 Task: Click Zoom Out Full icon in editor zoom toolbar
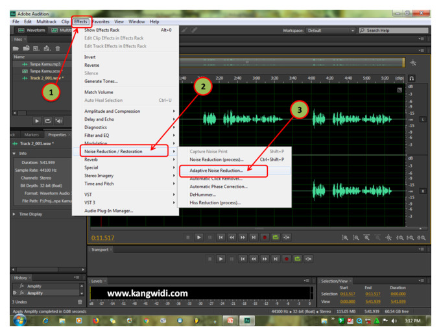tap(388, 238)
